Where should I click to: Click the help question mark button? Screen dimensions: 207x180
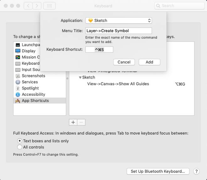coord(196,172)
